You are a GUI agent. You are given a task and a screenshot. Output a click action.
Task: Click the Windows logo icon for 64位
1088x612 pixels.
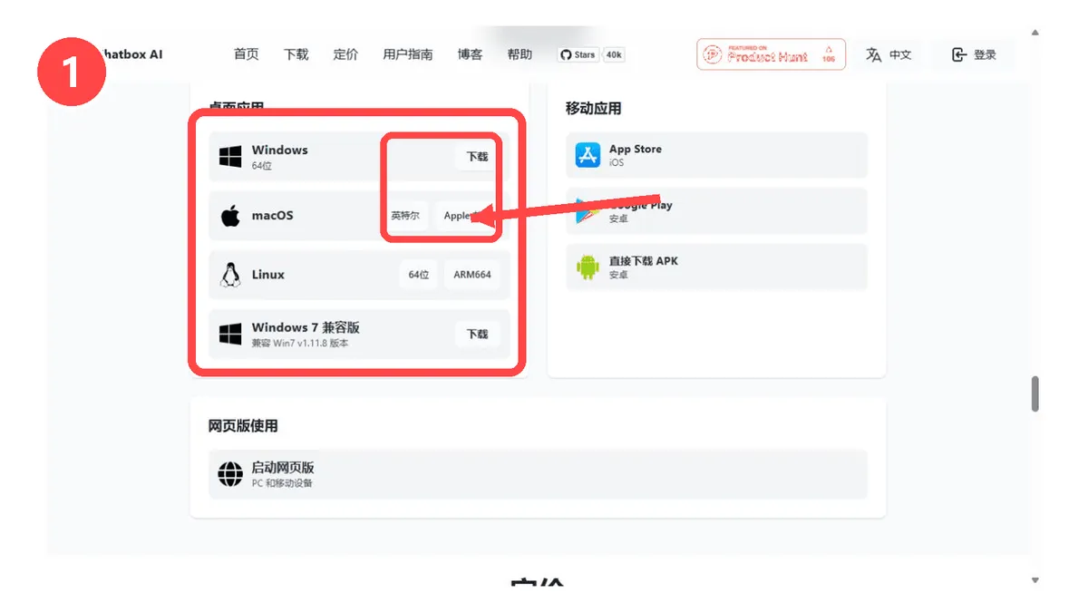click(230, 157)
